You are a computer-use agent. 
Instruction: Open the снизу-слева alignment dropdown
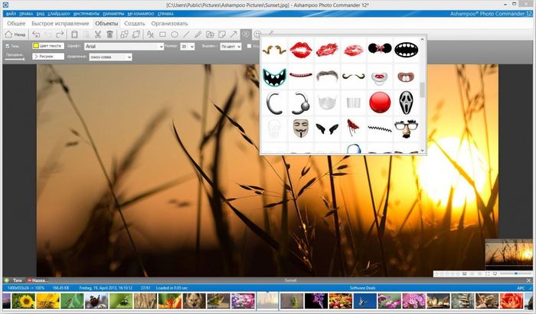pos(109,57)
